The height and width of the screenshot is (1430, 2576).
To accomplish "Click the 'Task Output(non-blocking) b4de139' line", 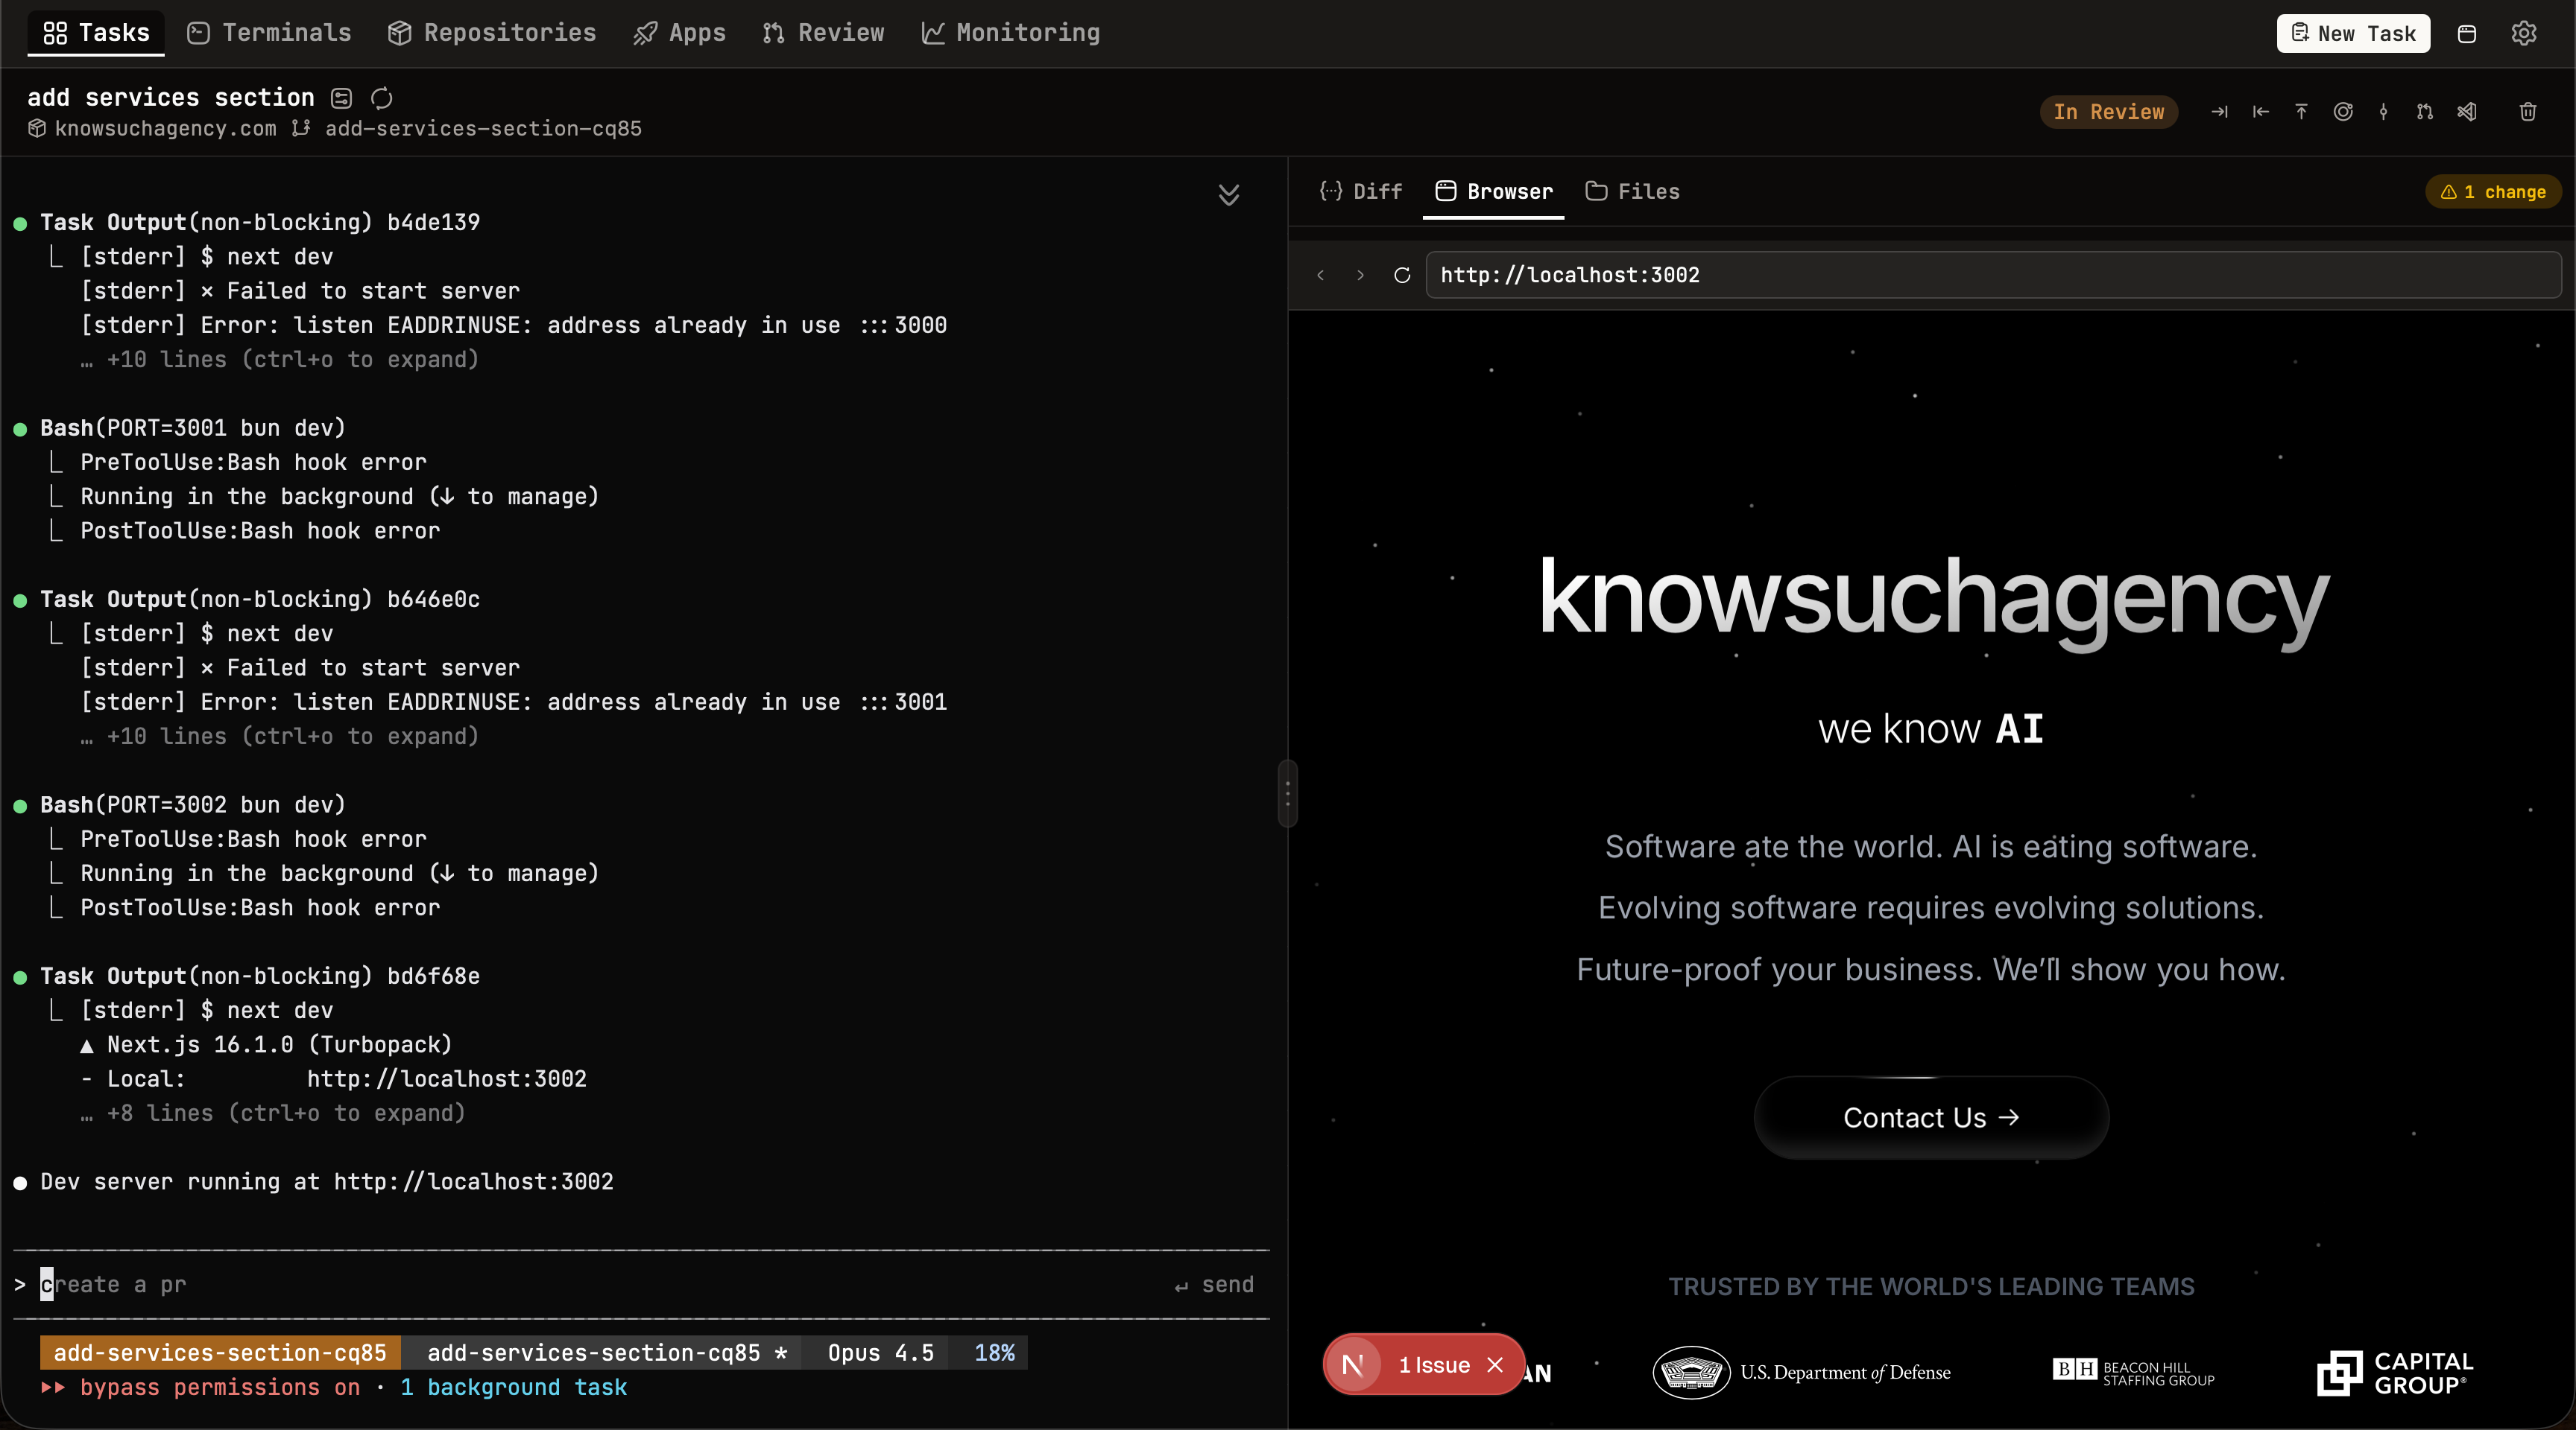I will click(260, 222).
